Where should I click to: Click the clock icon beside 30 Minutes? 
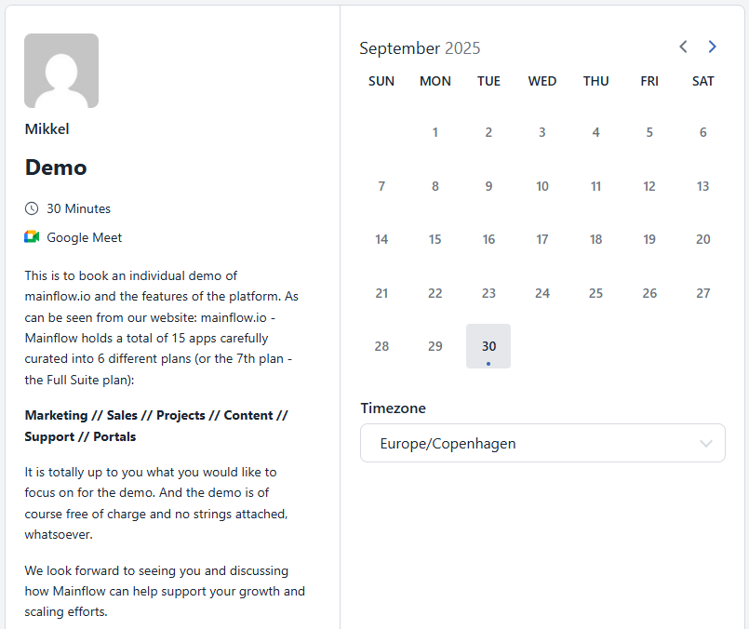[32, 208]
